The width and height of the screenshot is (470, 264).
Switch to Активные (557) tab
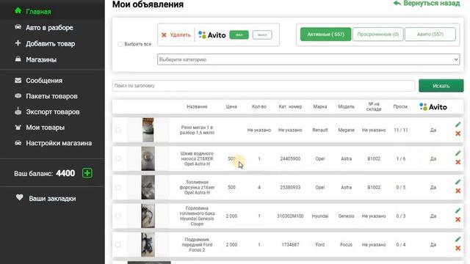[325, 34]
